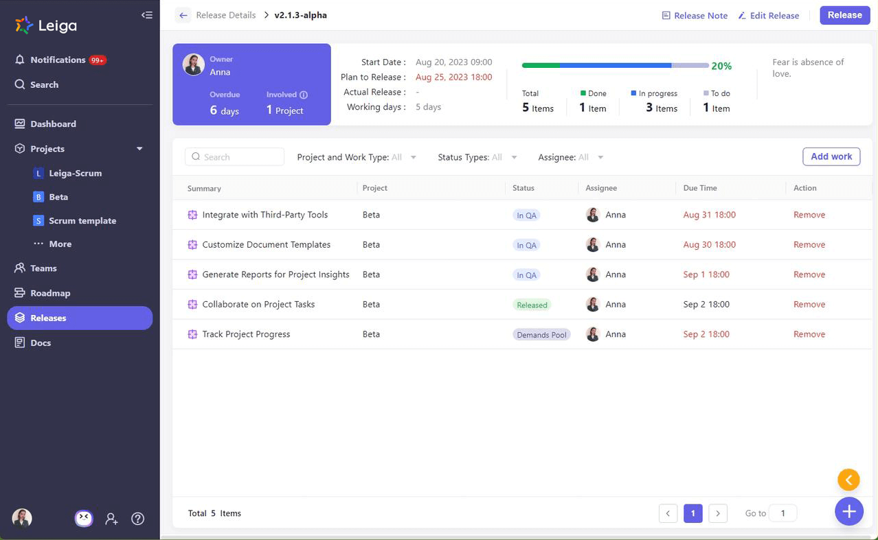Open the Release Note
The height and width of the screenshot is (540, 878).
coord(695,15)
